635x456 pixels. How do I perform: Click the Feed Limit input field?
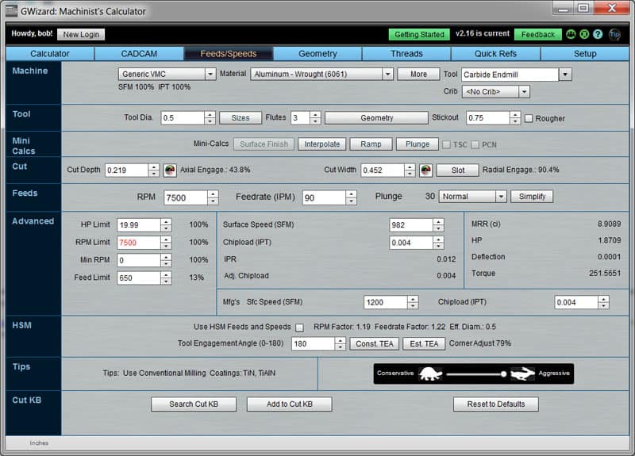point(139,278)
